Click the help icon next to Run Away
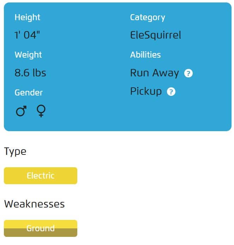 (188, 73)
